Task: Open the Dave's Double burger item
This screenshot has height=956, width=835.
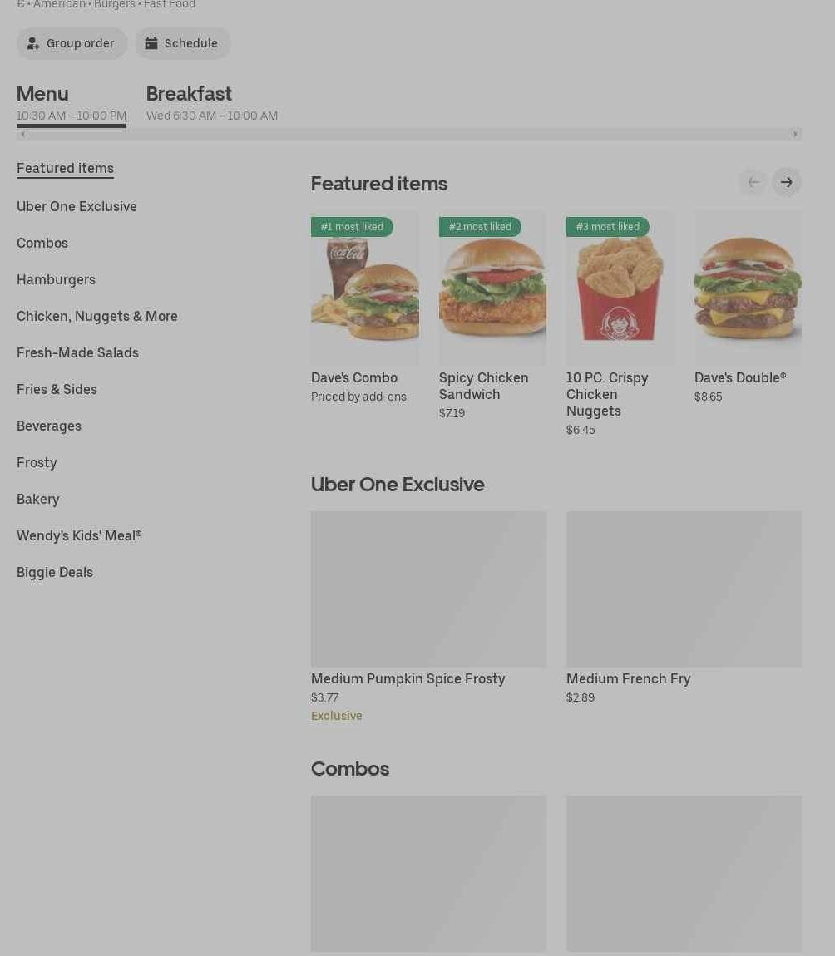Action: (x=748, y=308)
